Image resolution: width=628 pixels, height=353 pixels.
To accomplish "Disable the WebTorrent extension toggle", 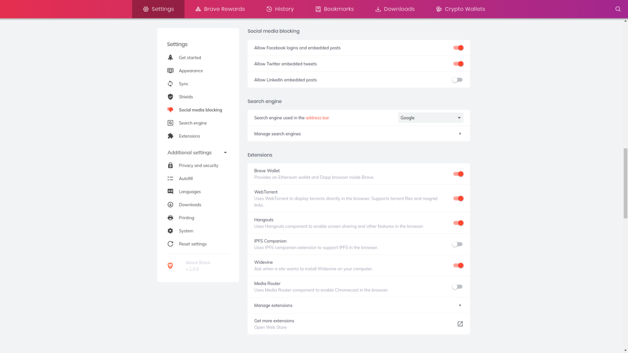I will point(458,199).
